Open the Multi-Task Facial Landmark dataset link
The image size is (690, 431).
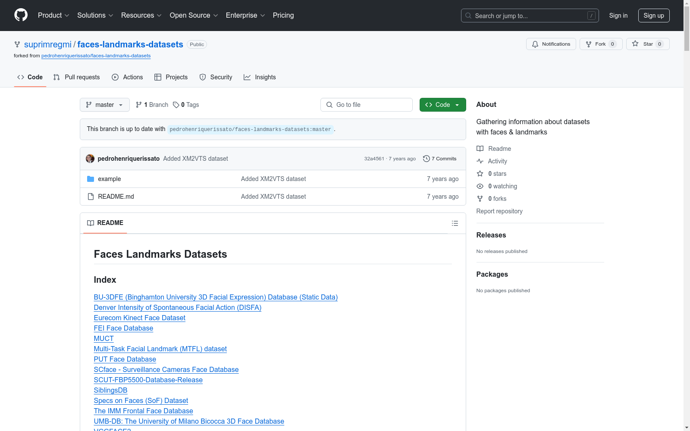pos(160,349)
